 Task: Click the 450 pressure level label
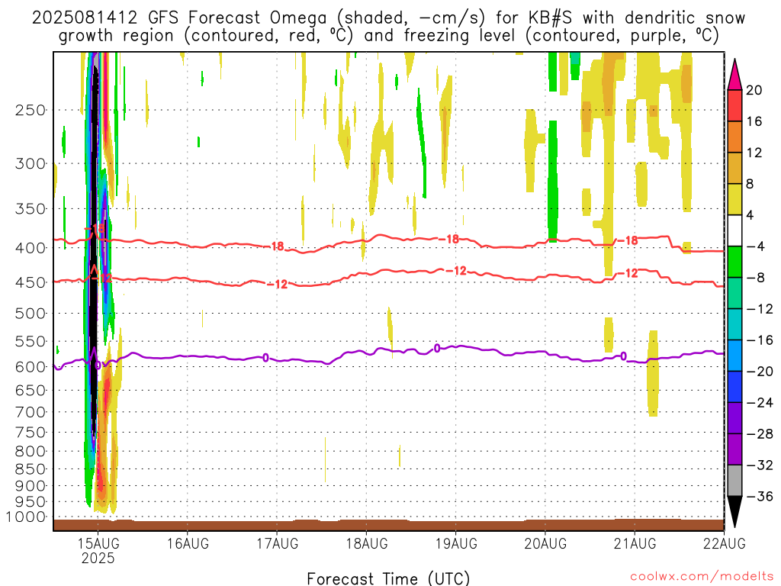[31, 282]
